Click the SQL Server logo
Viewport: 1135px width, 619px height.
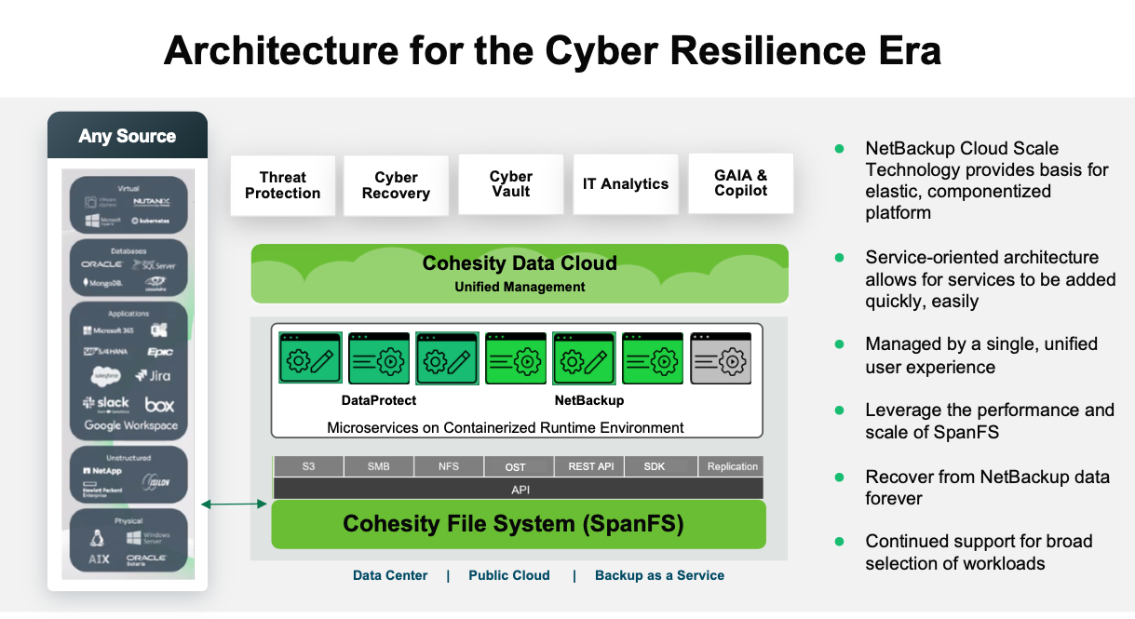pyautogui.click(x=153, y=264)
